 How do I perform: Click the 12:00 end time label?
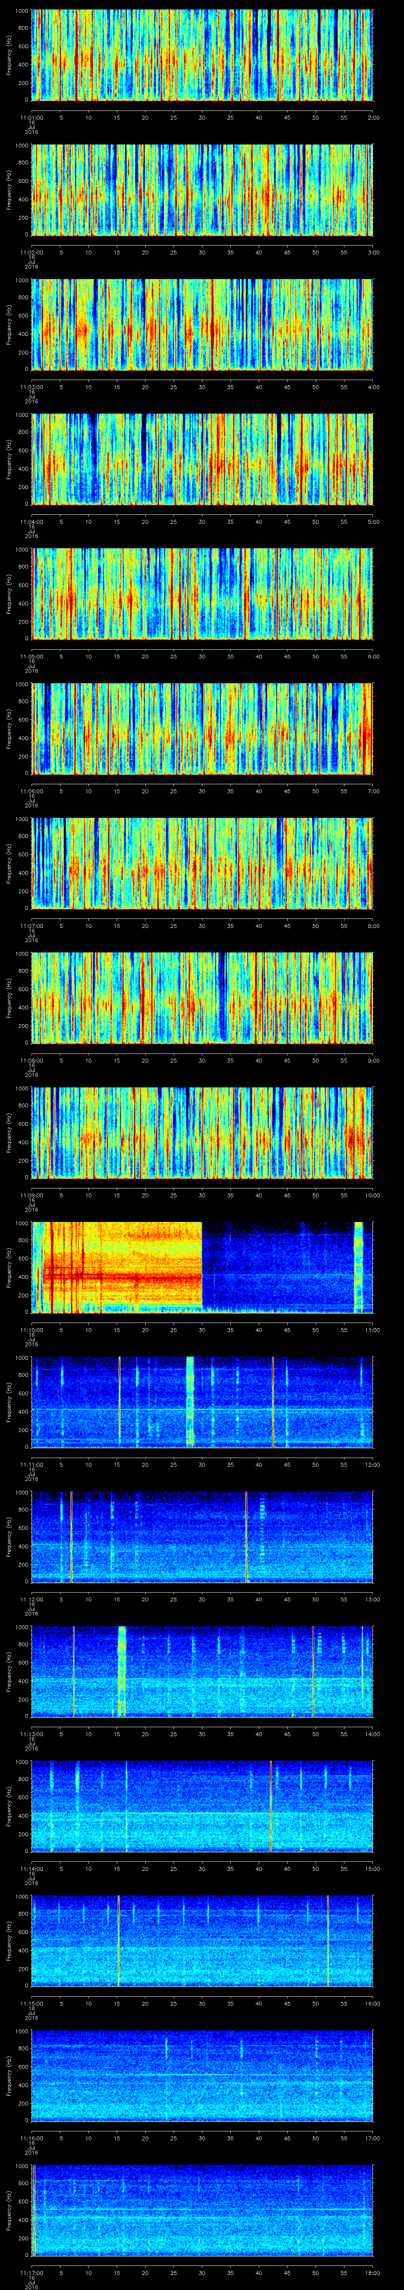(372, 1464)
